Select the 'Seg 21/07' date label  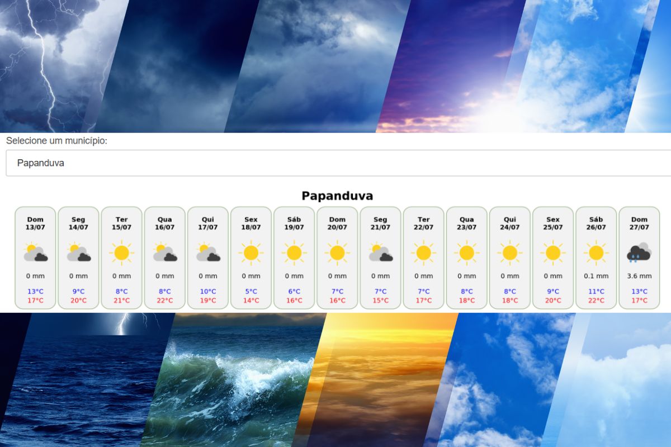coord(380,223)
